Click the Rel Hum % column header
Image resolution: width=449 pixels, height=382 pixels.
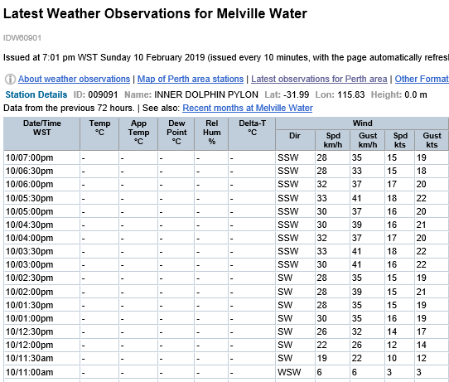click(x=211, y=133)
